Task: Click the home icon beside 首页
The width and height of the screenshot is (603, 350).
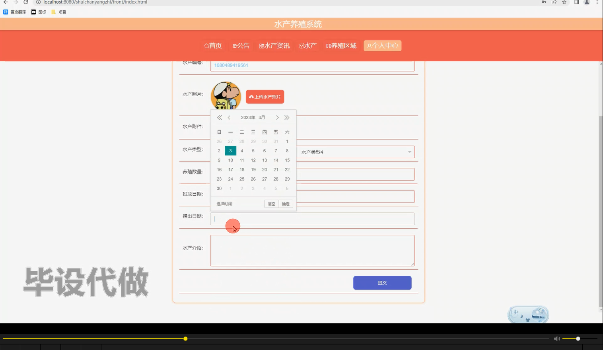Action: coord(207,45)
